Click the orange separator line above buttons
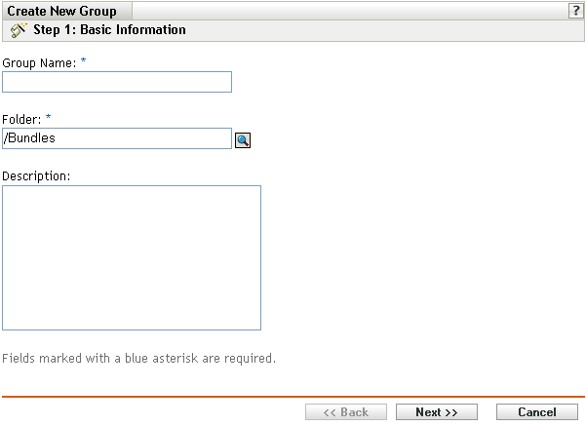The image size is (586, 426). (293, 397)
